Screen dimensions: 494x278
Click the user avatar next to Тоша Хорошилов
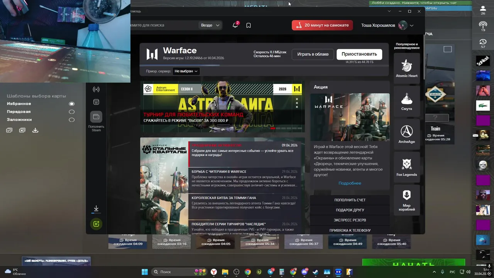click(403, 25)
